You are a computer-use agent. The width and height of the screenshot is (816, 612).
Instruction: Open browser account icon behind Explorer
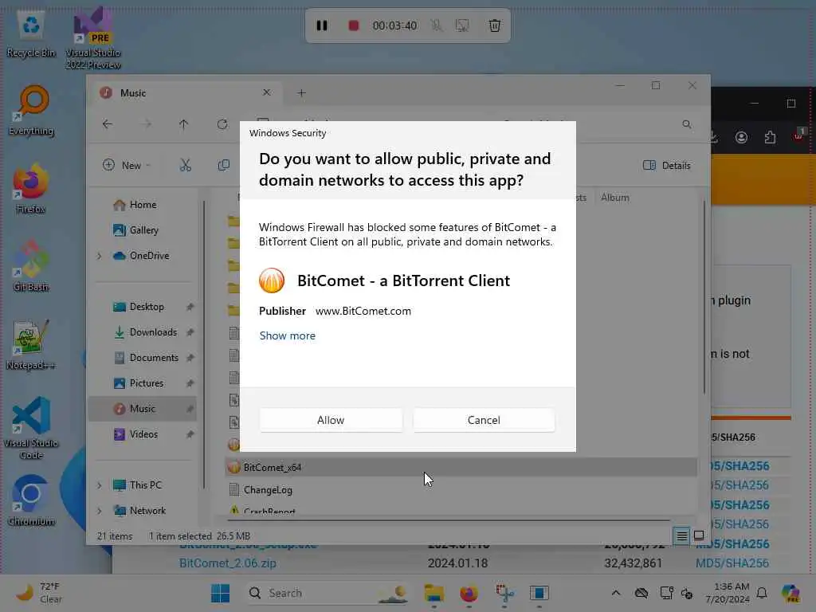point(742,137)
